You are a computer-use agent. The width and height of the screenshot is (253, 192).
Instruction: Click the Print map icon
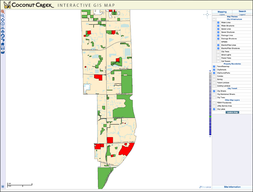(3, 52)
